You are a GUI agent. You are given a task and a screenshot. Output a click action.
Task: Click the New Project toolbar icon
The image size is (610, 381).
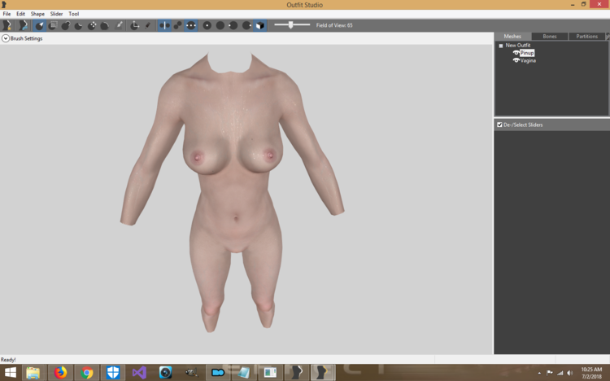coord(7,25)
